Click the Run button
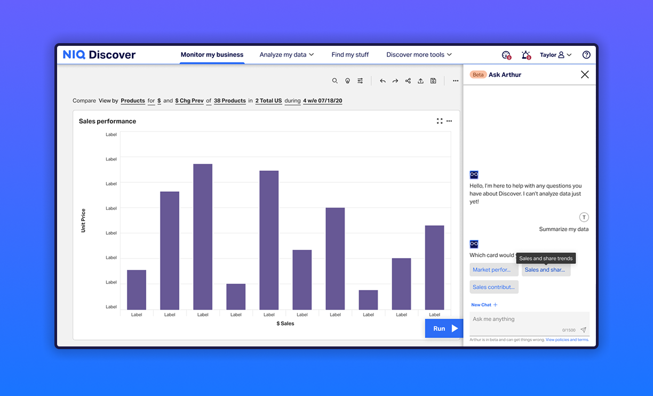653x396 pixels. tap(444, 328)
